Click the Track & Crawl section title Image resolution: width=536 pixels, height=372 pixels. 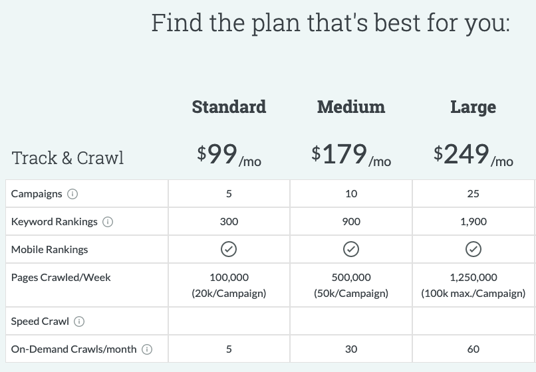(x=68, y=158)
